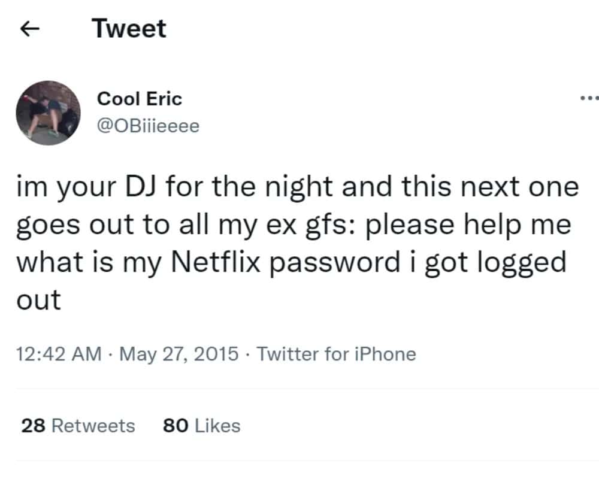599x479 pixels.
Task: View the 80 Likes list
Action: coord(201,426)
